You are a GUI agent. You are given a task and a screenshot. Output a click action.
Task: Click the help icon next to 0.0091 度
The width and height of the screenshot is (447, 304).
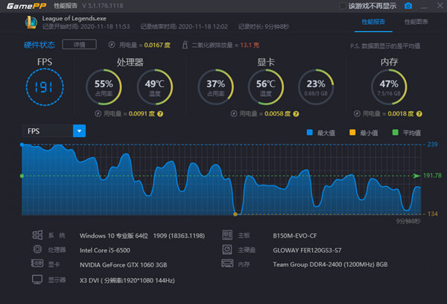pos(160,114)
